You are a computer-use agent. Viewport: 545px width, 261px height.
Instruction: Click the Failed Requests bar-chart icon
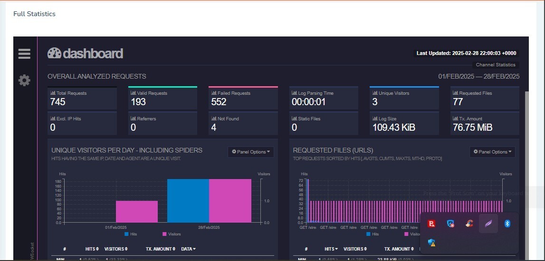(214, 93)
